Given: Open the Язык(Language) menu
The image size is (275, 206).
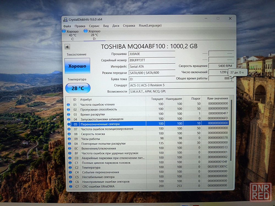Looking at the screenshot, I should click(x=150, y=25).
